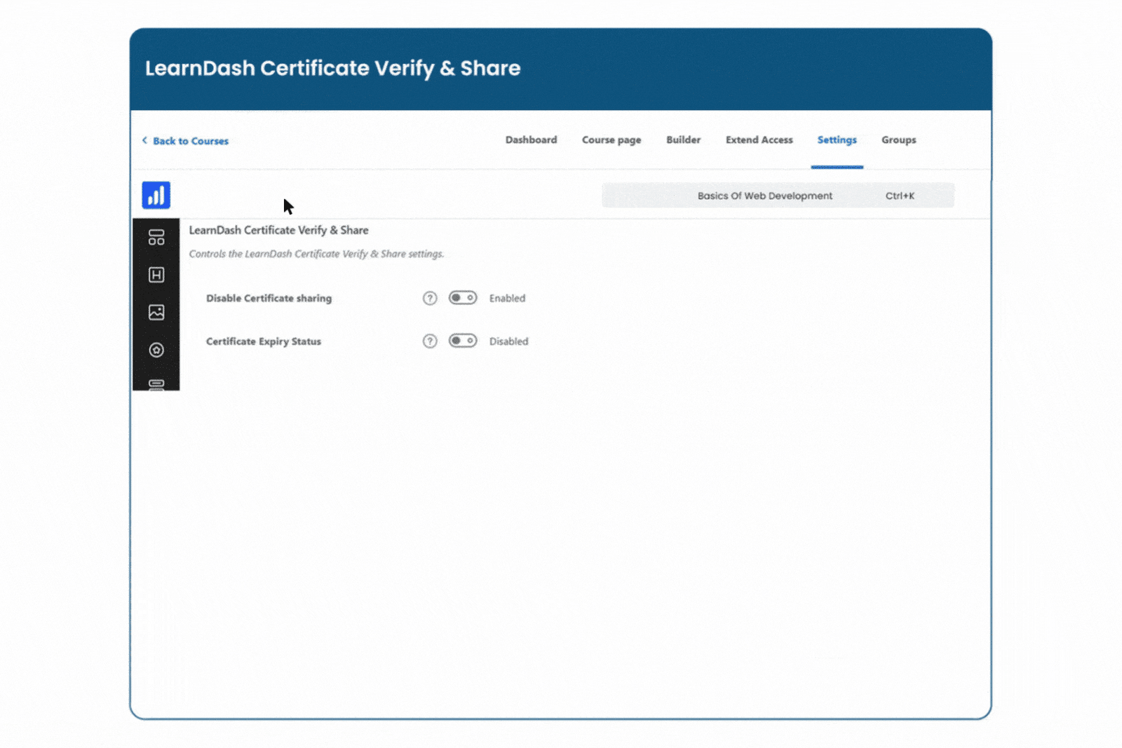
Task: Select the H heading sidebar icon
Action: [156, 275]
